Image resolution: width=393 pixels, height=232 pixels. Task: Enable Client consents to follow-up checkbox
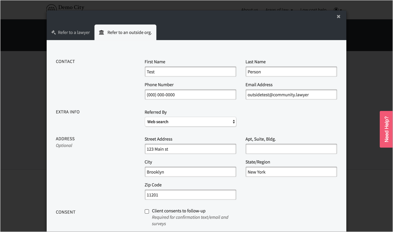(147, 211)
